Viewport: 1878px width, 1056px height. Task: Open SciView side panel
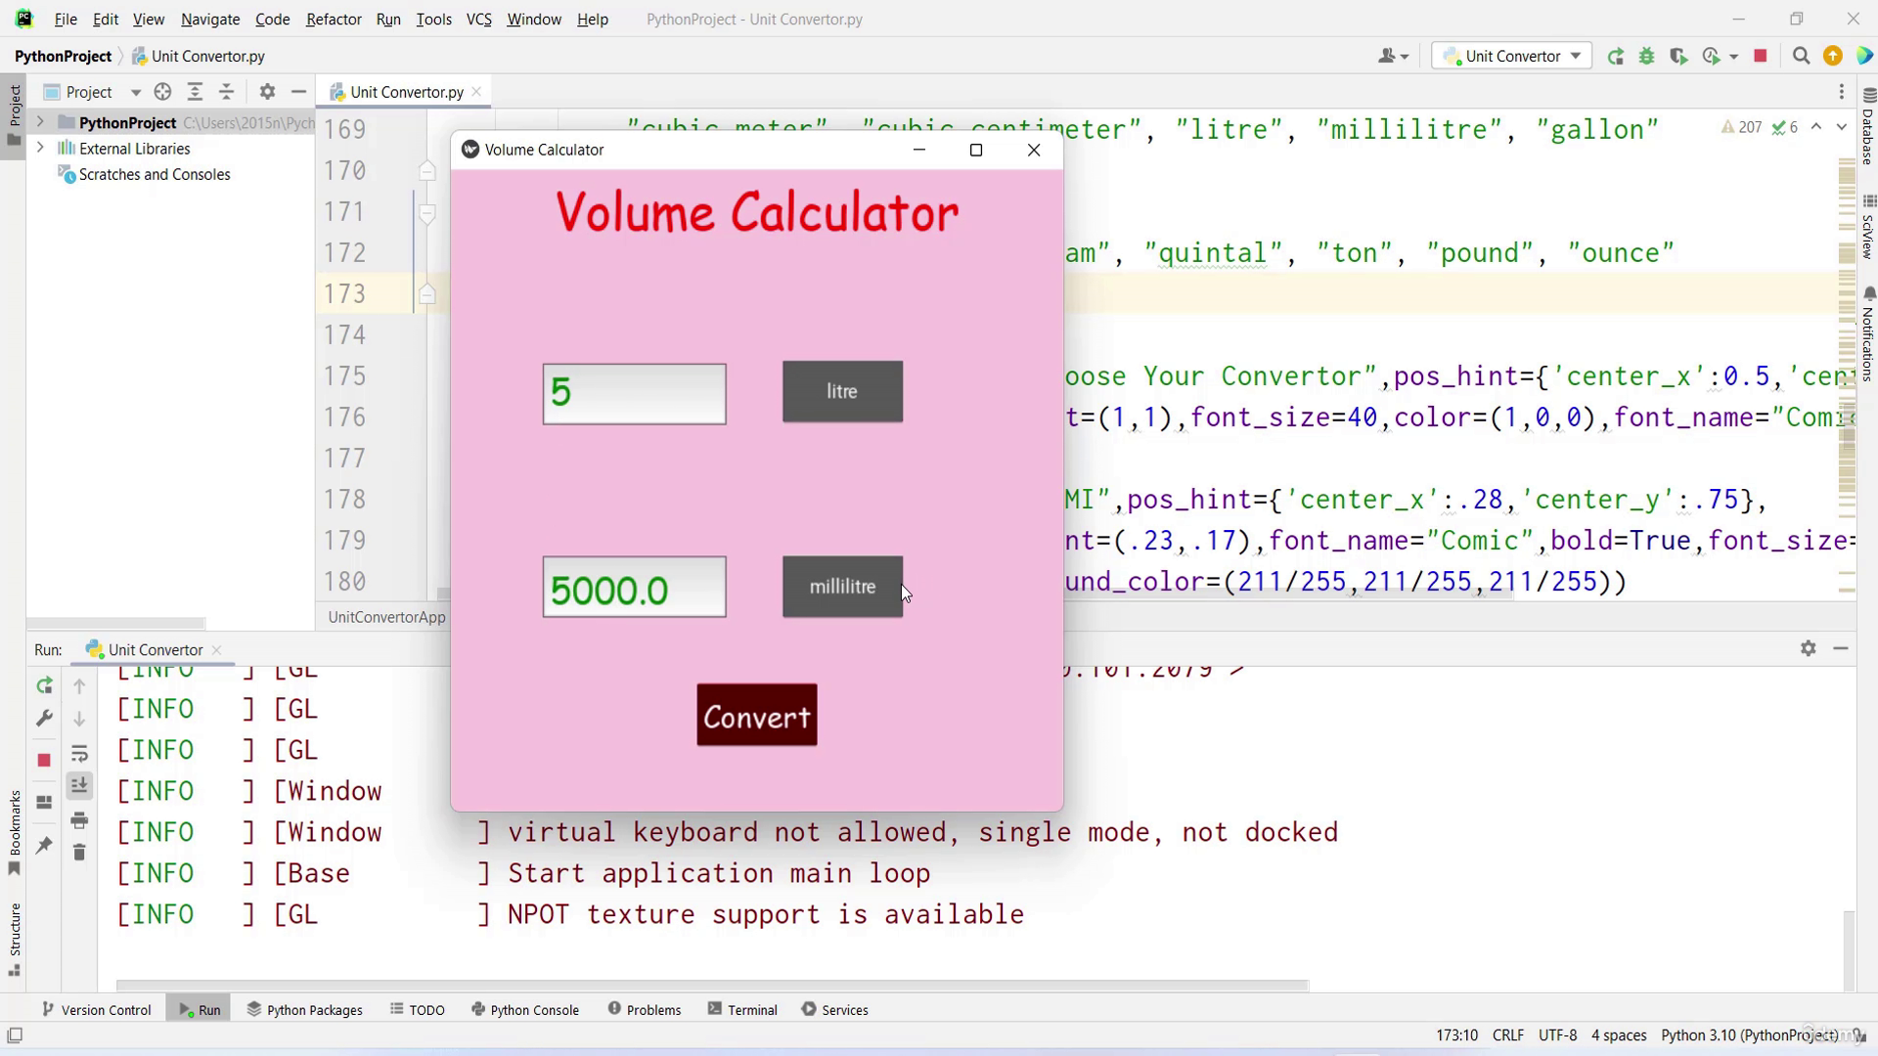pyautogui.click(x=1868, y=227)
